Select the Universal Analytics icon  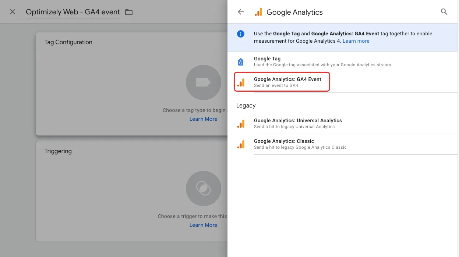point(241,124)
